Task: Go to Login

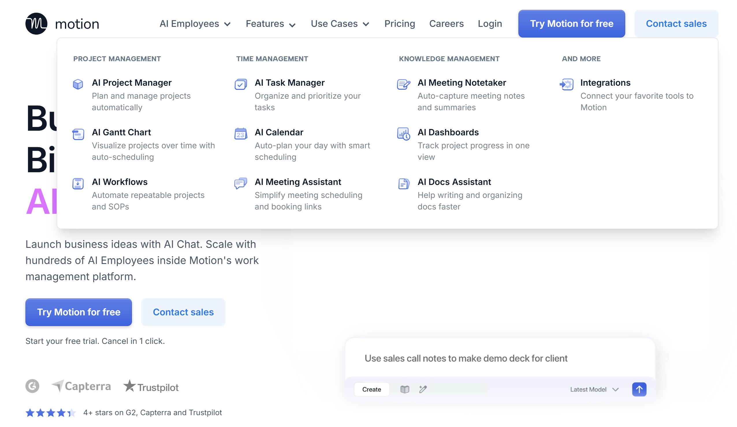Action: coord(490,24)
